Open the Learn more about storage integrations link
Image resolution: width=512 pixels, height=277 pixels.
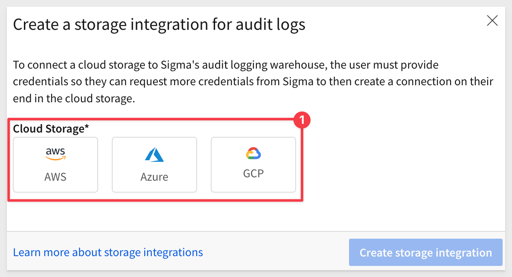(108, 252)
